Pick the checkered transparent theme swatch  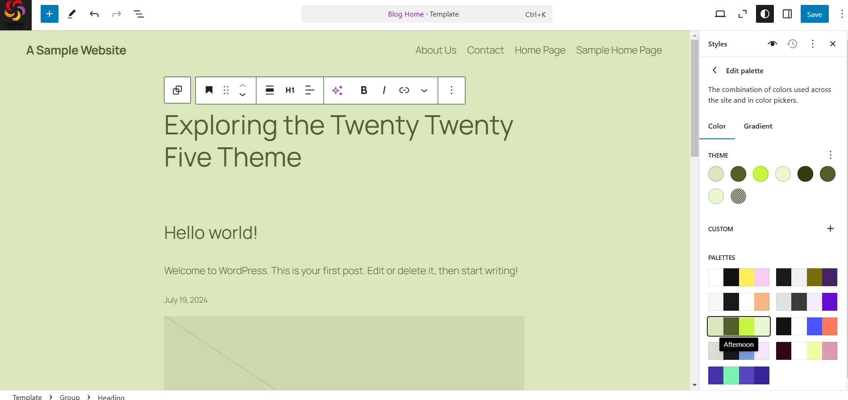[x=738, y=196]
